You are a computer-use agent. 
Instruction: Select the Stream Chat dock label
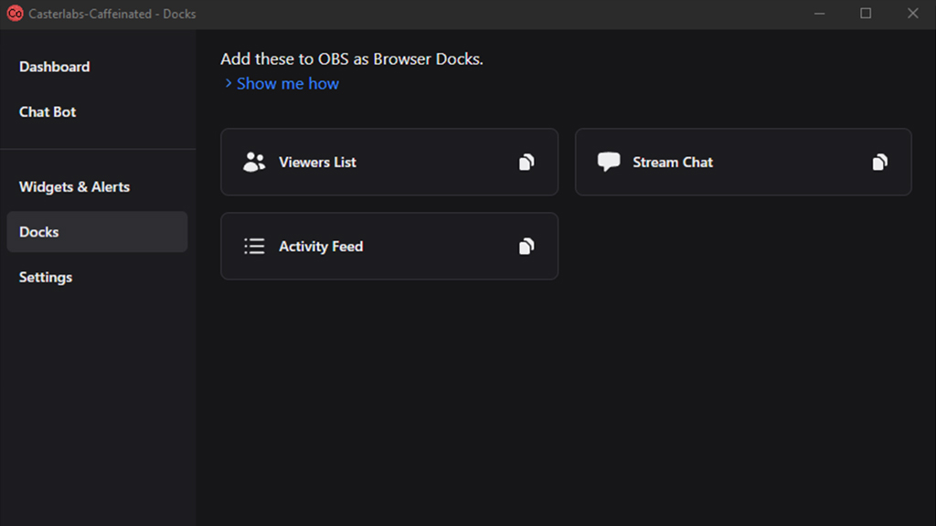[673, 163]
